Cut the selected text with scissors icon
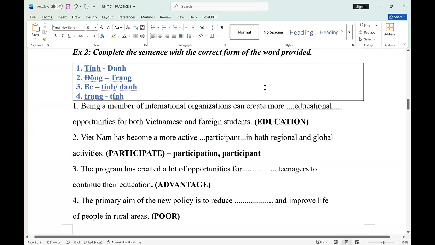The image size is (435, 245). 45,26
